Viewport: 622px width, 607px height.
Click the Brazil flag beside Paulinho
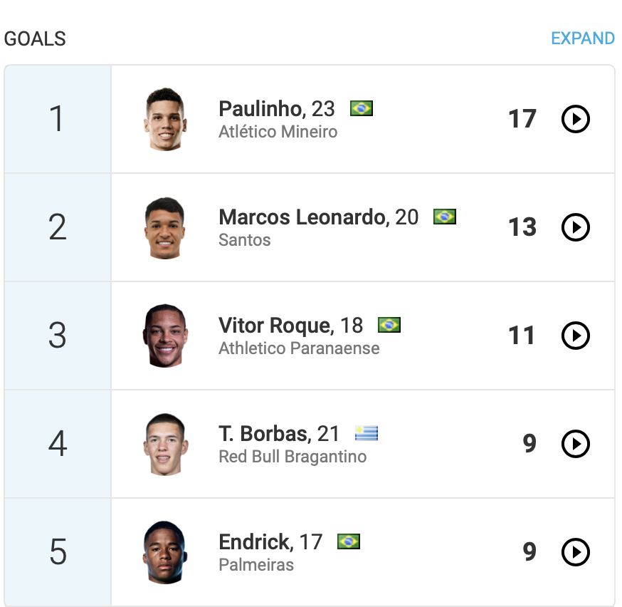362,109
